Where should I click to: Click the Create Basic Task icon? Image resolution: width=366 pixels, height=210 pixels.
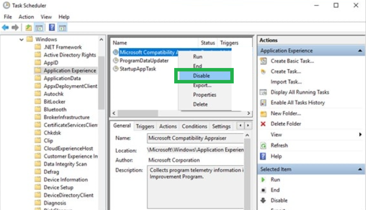click(263, 61)
